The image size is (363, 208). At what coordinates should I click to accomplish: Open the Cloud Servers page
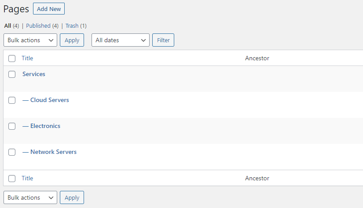point(50,100)
